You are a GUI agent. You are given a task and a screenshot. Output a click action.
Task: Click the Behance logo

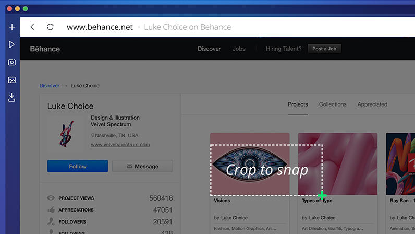45,49
